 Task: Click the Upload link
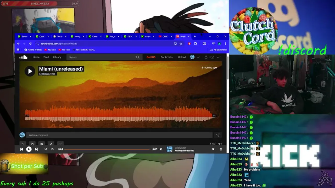tap(182, 57)
